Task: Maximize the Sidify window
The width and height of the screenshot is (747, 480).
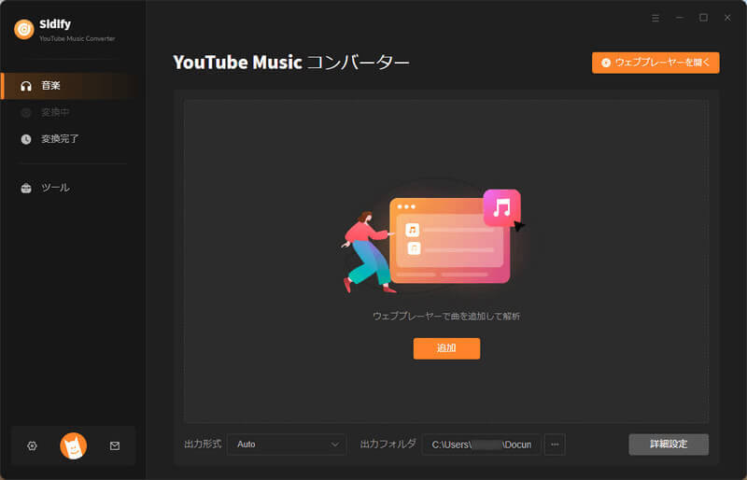Action: point(703,18)
